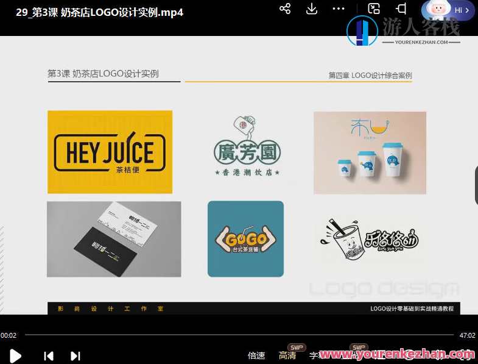Click the yellow HEY JUICE logo image

[110, 152]
